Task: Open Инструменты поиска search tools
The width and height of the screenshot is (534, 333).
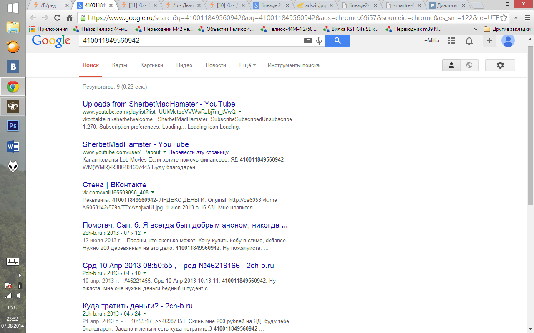Action: [294, 65]
